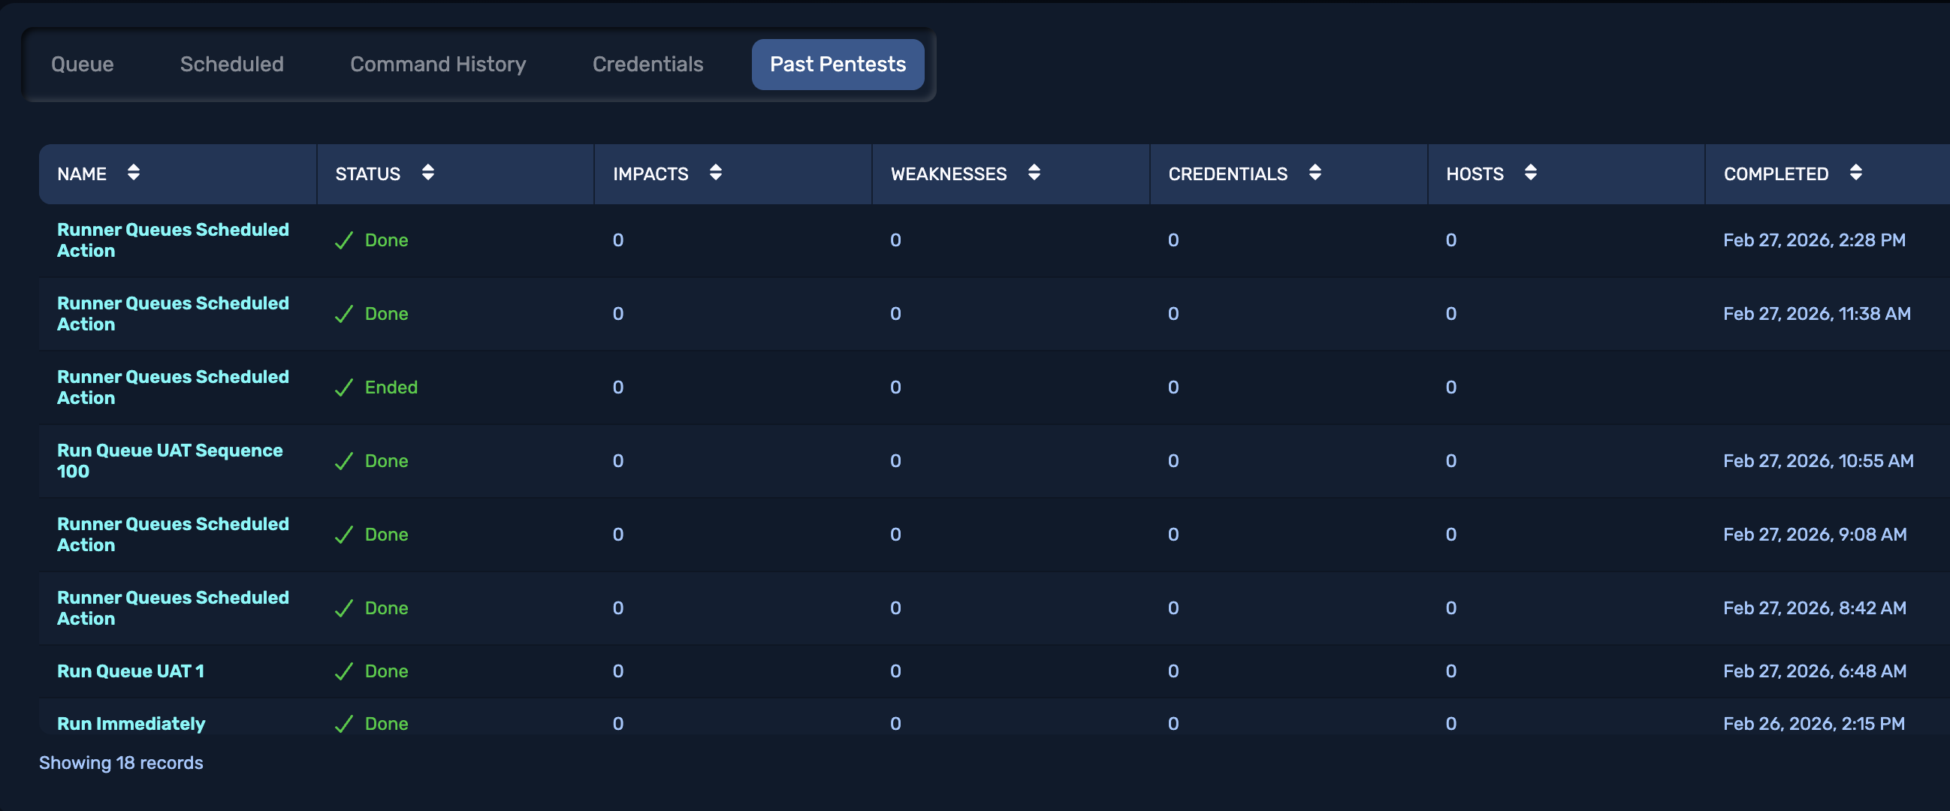Go to the Command History tab

[x=437, y=65]
